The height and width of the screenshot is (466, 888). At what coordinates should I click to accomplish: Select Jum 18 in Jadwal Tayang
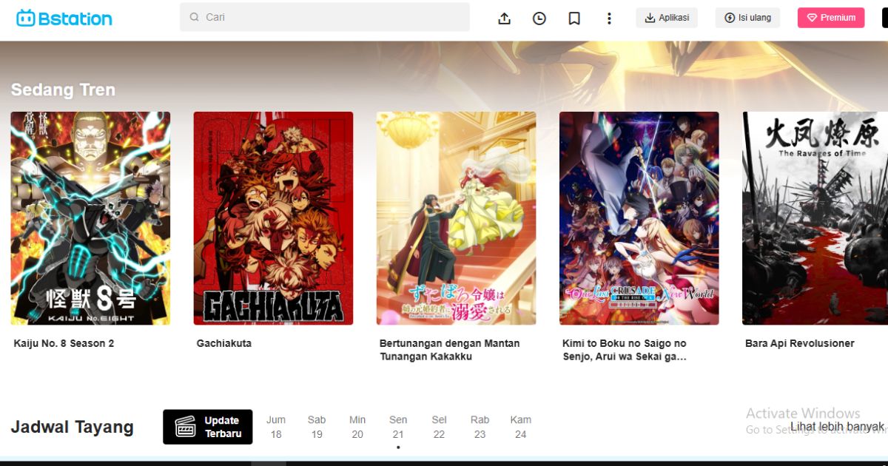276,427
